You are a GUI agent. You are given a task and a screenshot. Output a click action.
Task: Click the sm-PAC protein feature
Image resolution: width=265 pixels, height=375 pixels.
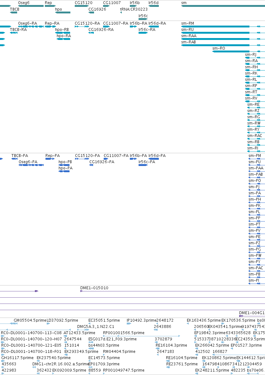point(257,271)
